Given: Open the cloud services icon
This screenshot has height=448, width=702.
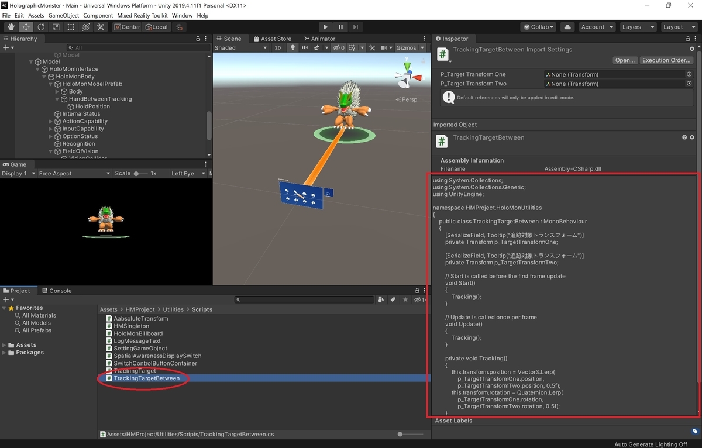Looking at the screenshot, I should coord(567,27).
